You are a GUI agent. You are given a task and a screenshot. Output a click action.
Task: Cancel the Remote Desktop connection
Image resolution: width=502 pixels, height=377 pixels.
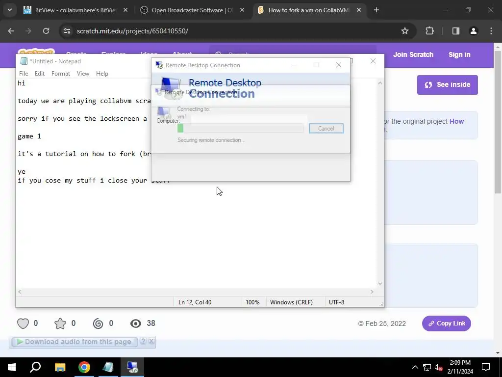pyautogui.click(x=326, y=129)
